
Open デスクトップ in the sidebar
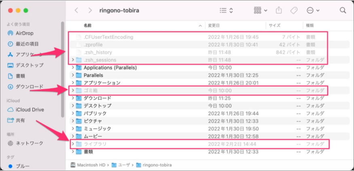tap(25, 65)
